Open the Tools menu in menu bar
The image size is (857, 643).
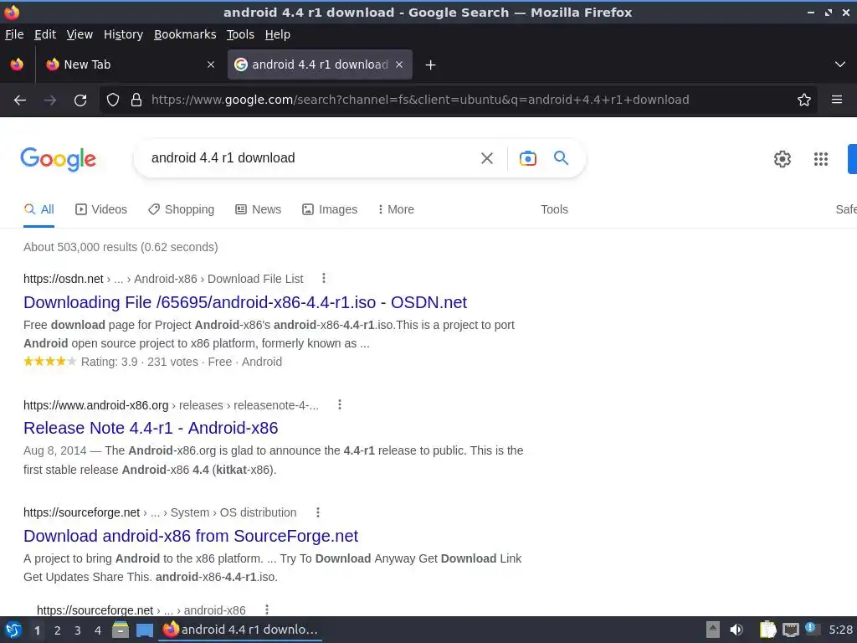click(240, 34)
